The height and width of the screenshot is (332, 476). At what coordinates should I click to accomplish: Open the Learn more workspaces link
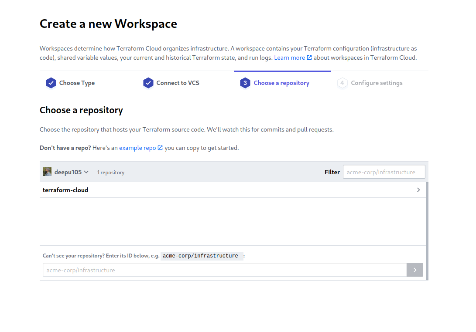pyautogui.click(x=289, y=58)
